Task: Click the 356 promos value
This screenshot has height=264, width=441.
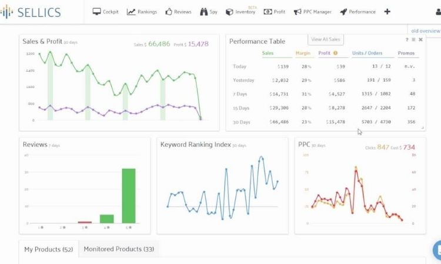Action: [x=411, y=122]
